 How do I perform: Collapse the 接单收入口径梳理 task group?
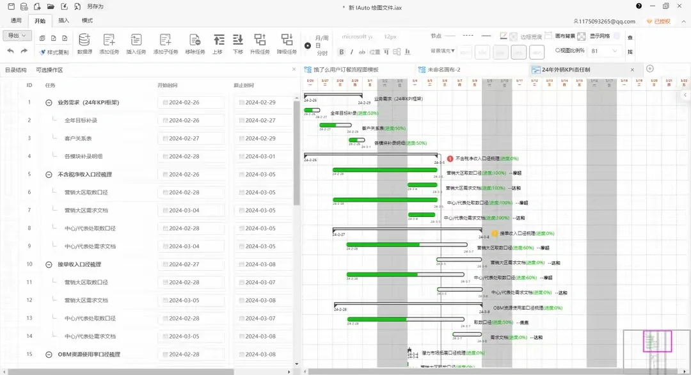(x=49, y=264)
